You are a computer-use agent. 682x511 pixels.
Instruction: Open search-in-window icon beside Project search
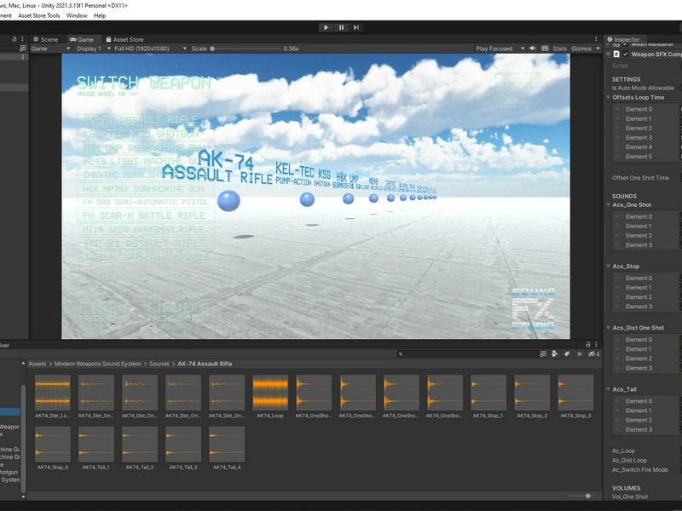coord(543,354)
